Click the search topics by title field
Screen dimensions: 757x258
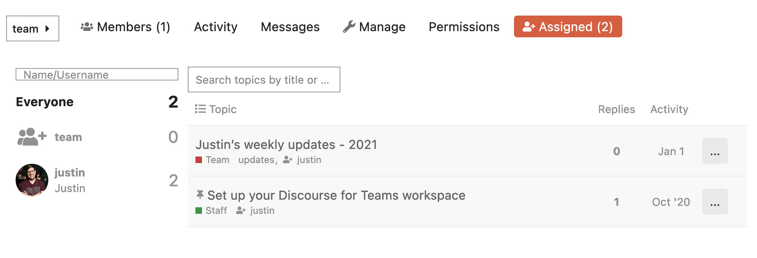click(263, 80)
